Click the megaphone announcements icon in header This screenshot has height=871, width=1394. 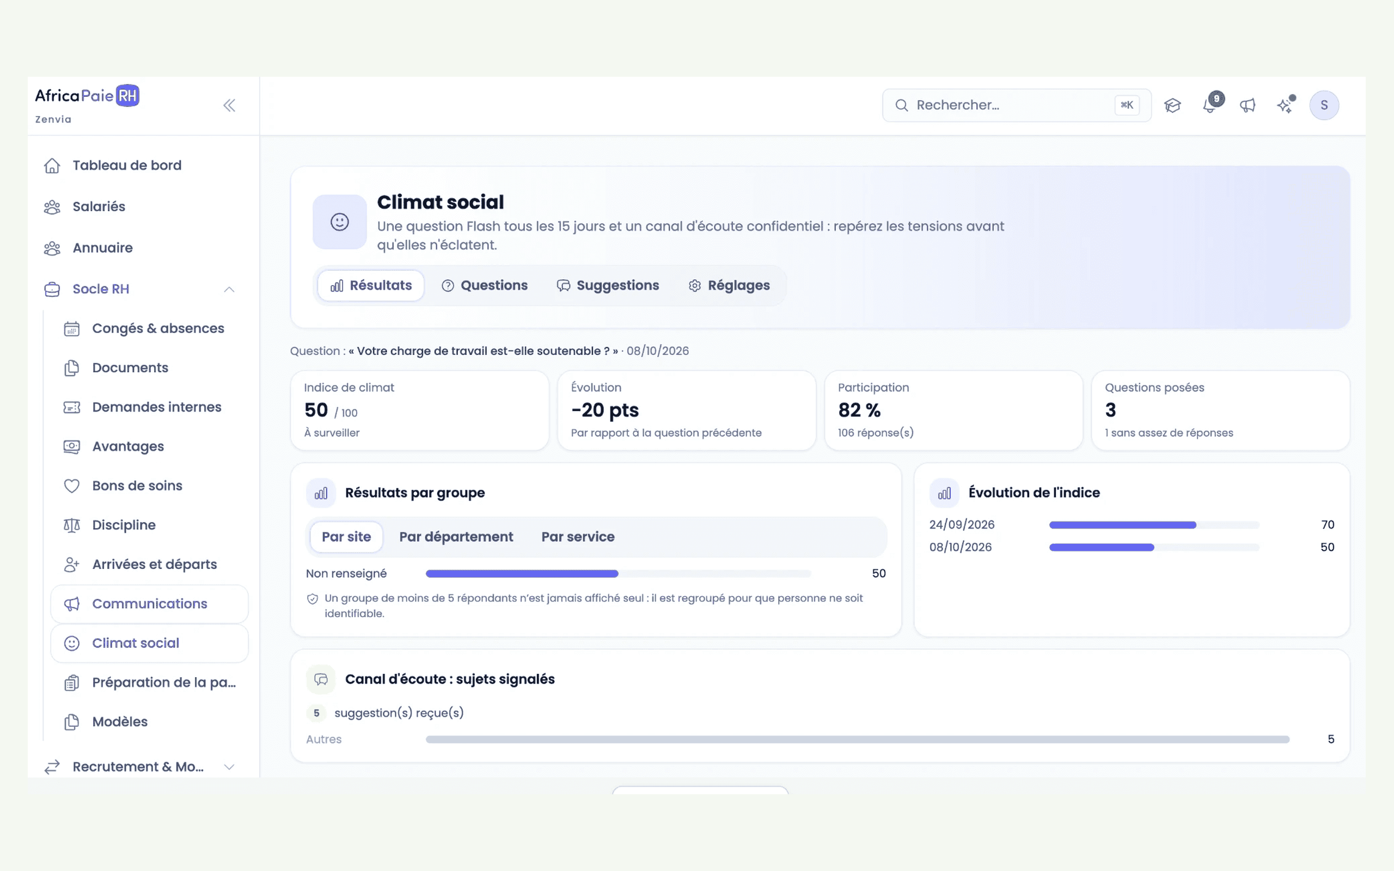(1248, 106)
